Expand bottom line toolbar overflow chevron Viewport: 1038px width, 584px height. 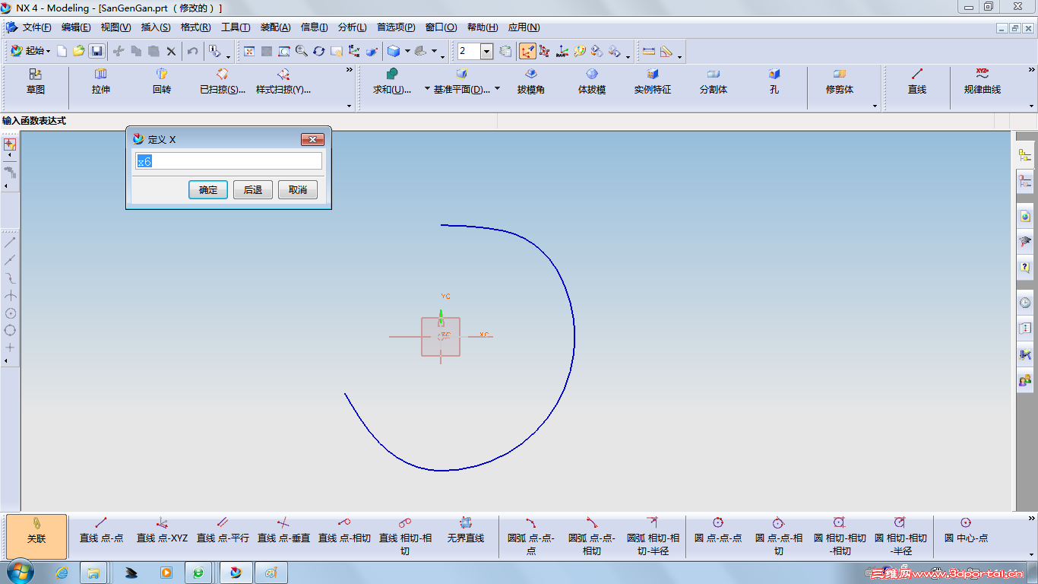1030,519
